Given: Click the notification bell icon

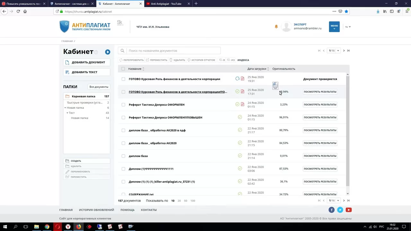Looking at the screenshot, I should [x=276, y=27].
